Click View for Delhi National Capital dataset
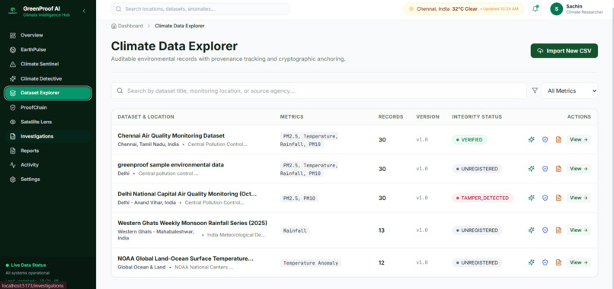This screenshot has width=614, height=289. [579, 198]
